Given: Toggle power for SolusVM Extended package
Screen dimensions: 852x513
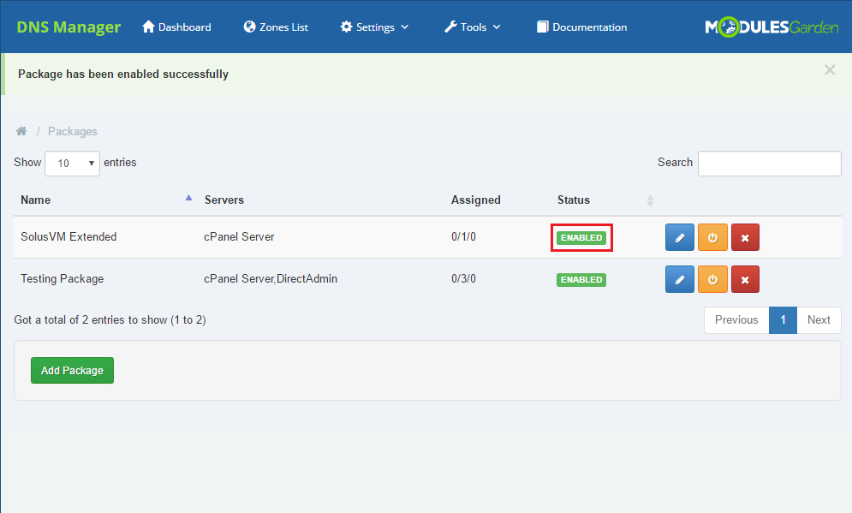Looking at the screenshot, I should coord(712,237).
